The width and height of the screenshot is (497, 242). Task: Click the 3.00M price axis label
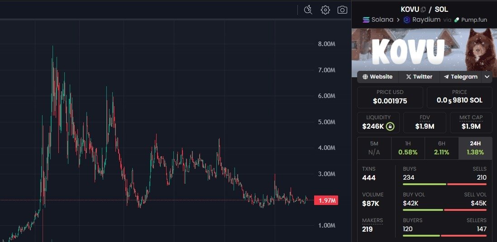[327, 174]
